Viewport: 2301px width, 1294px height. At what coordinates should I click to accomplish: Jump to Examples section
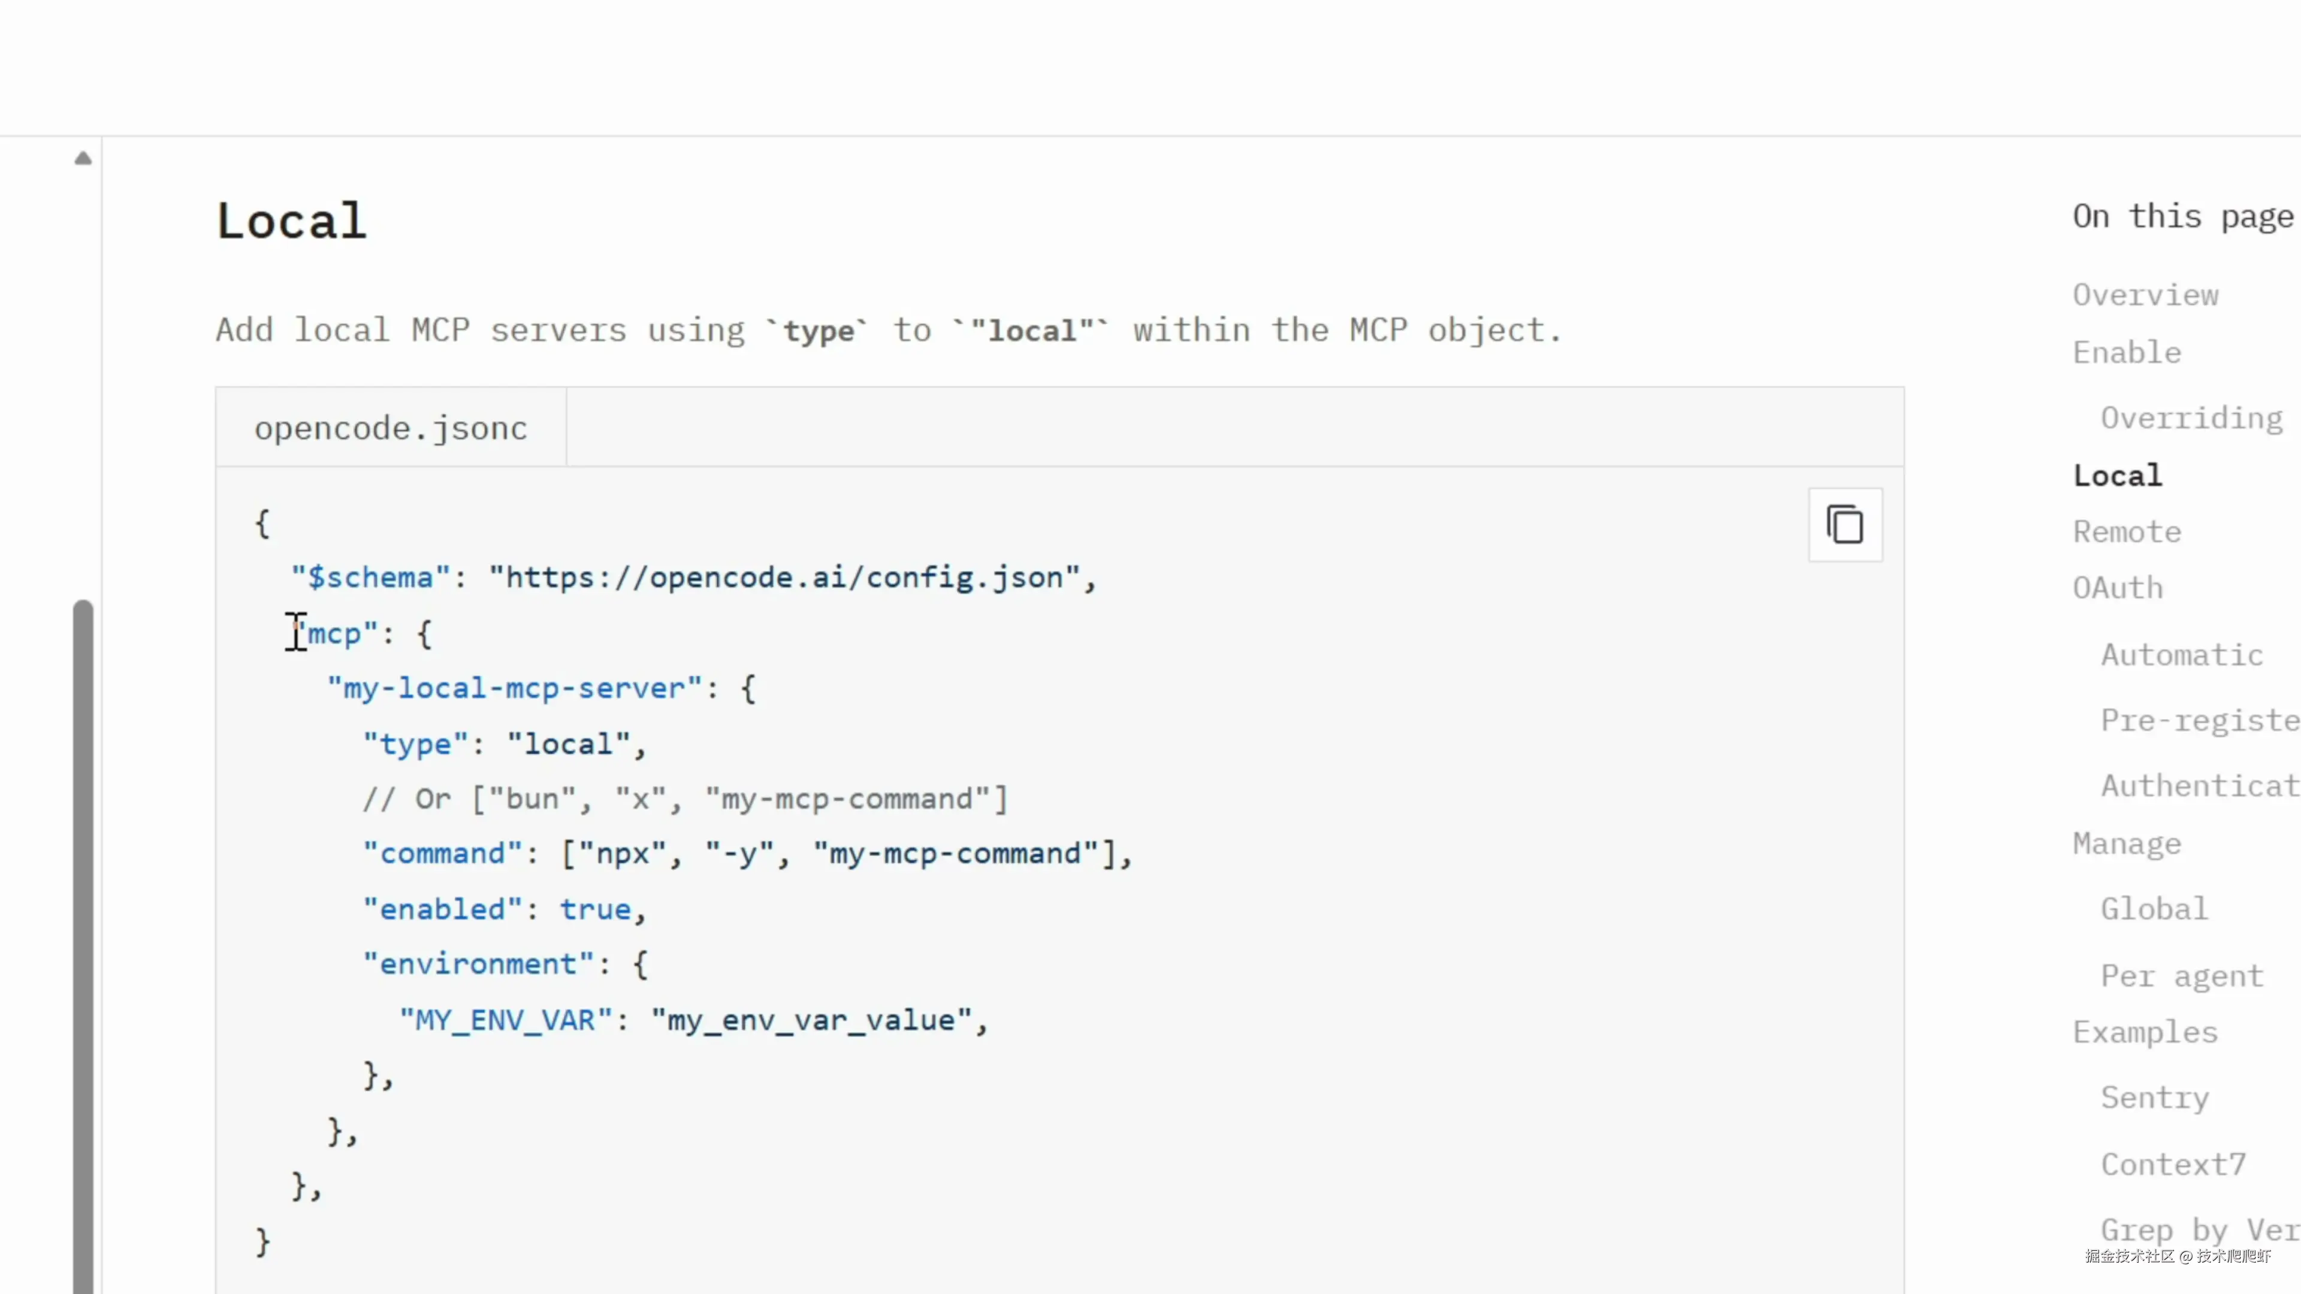(x=2145, y=1032)
